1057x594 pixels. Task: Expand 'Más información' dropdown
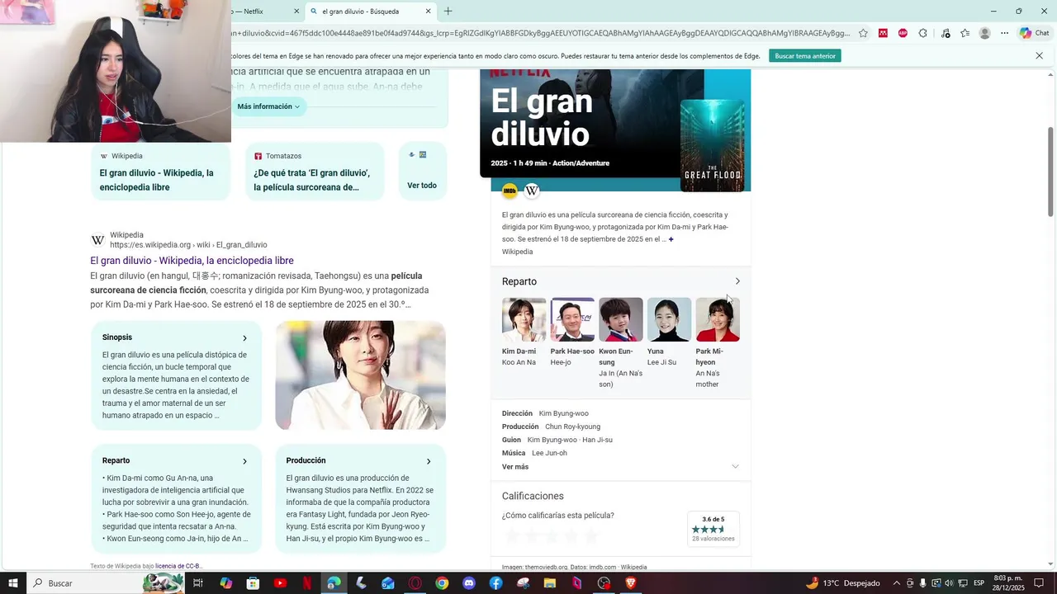point(268,106)
